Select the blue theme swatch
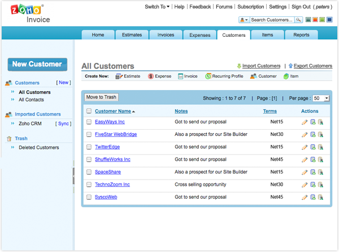This screenshot has width=339, height=252. [329, 20]
